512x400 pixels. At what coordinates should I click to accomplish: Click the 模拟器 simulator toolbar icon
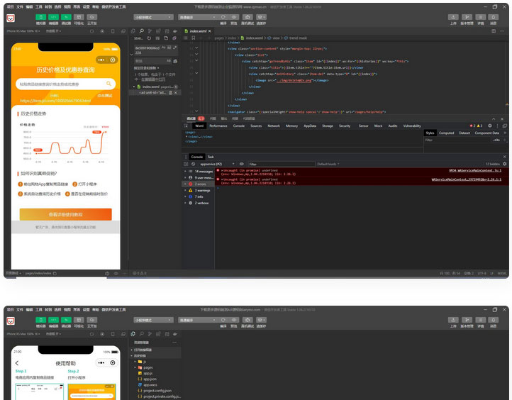pyautogui.click(x=40, y=16)
